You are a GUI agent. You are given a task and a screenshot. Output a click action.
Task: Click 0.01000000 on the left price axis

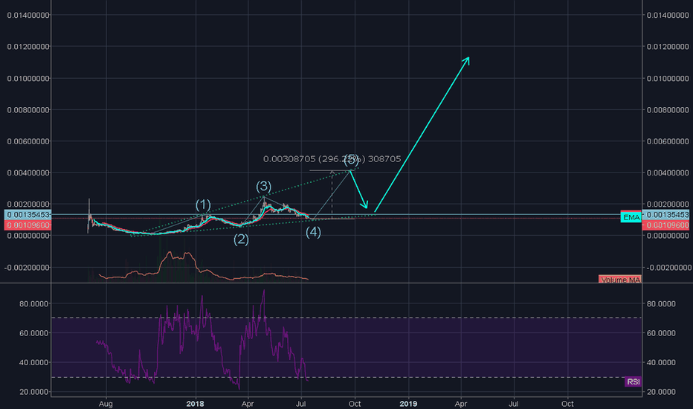28,78
